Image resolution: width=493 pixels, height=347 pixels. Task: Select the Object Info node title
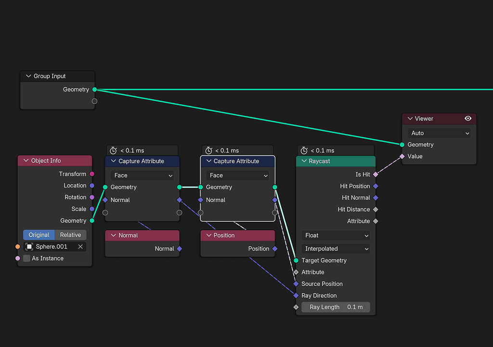(x=46, y=160)
